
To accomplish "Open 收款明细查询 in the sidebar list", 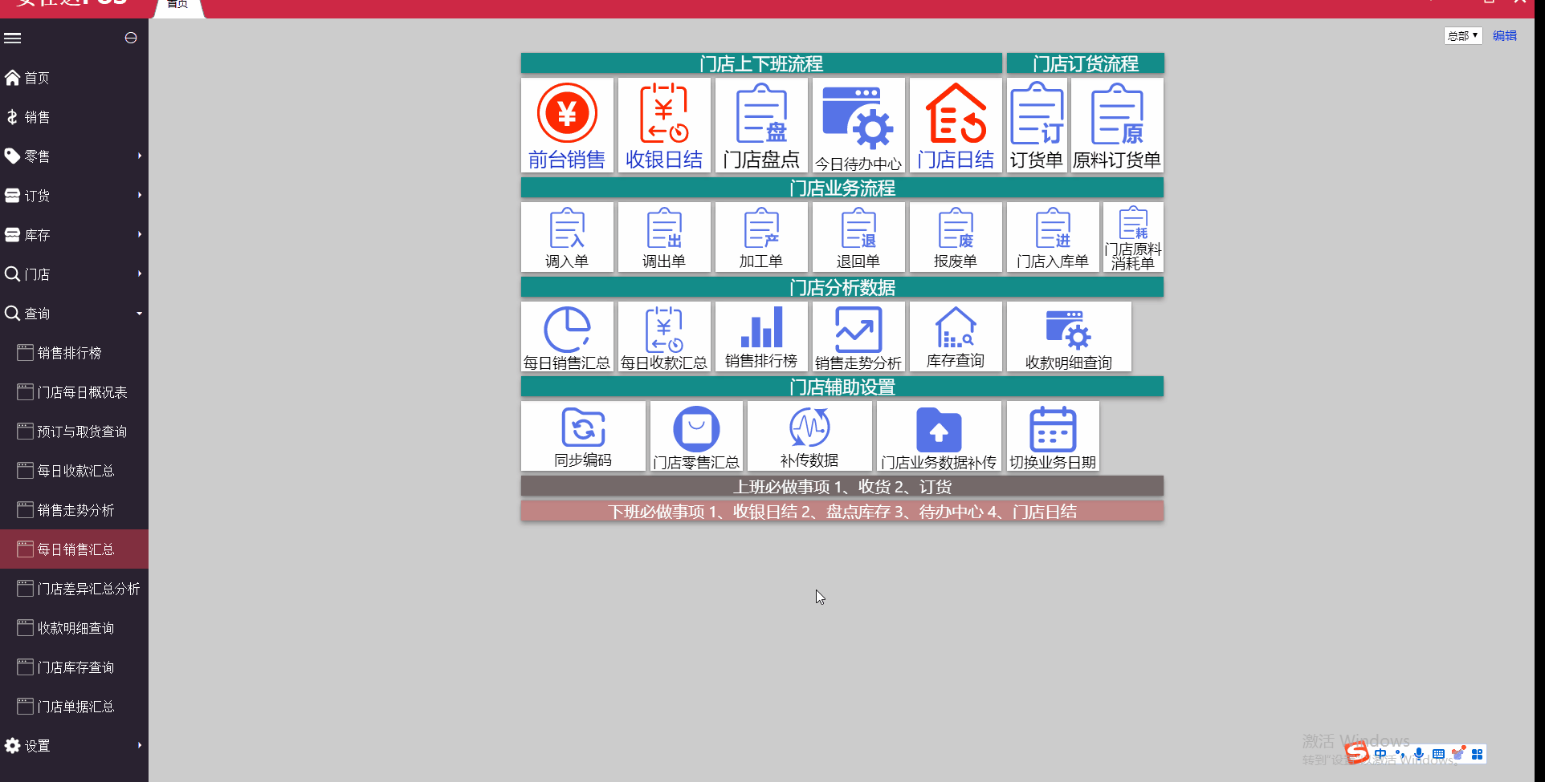I will tap(74, 628).
